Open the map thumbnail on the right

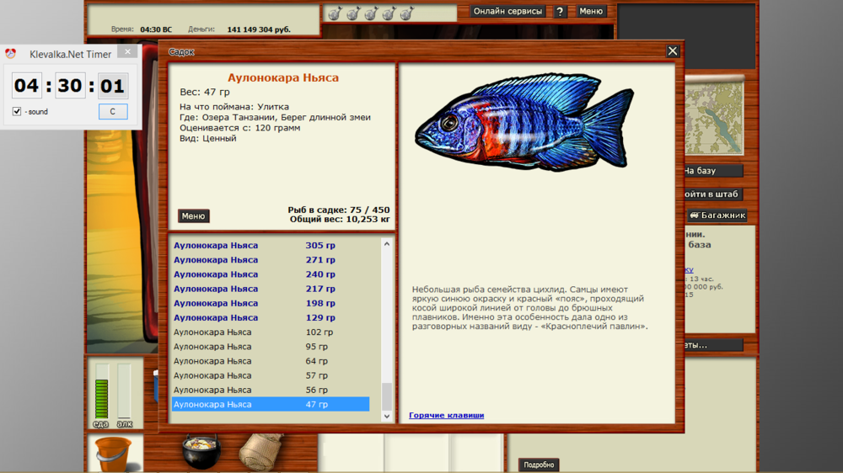pos(713,118)
